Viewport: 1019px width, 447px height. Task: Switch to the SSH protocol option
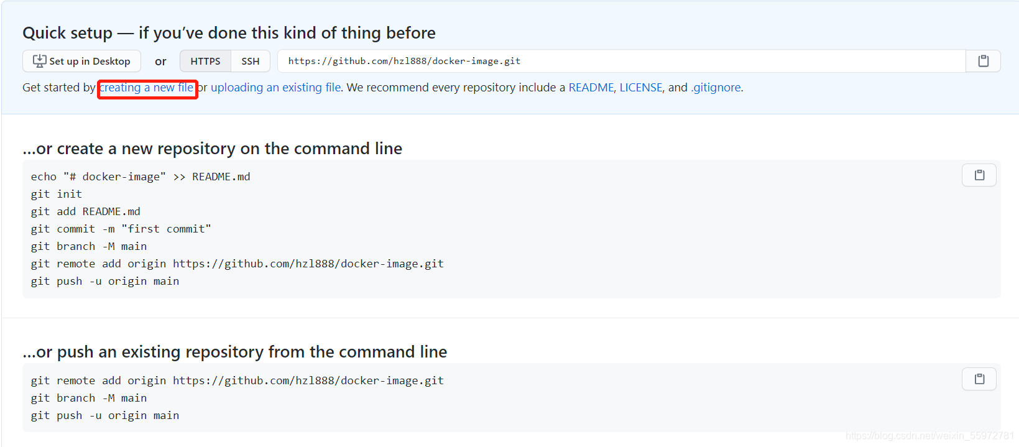(251, 61)
